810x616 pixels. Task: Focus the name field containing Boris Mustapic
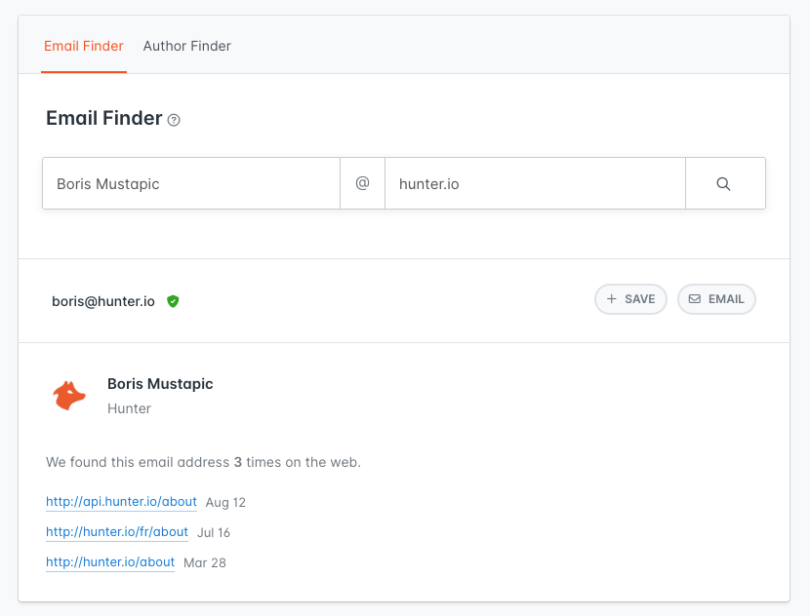(191, 183)
